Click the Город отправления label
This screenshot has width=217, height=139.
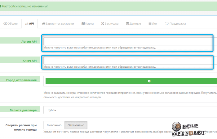[x=21, y=80]
